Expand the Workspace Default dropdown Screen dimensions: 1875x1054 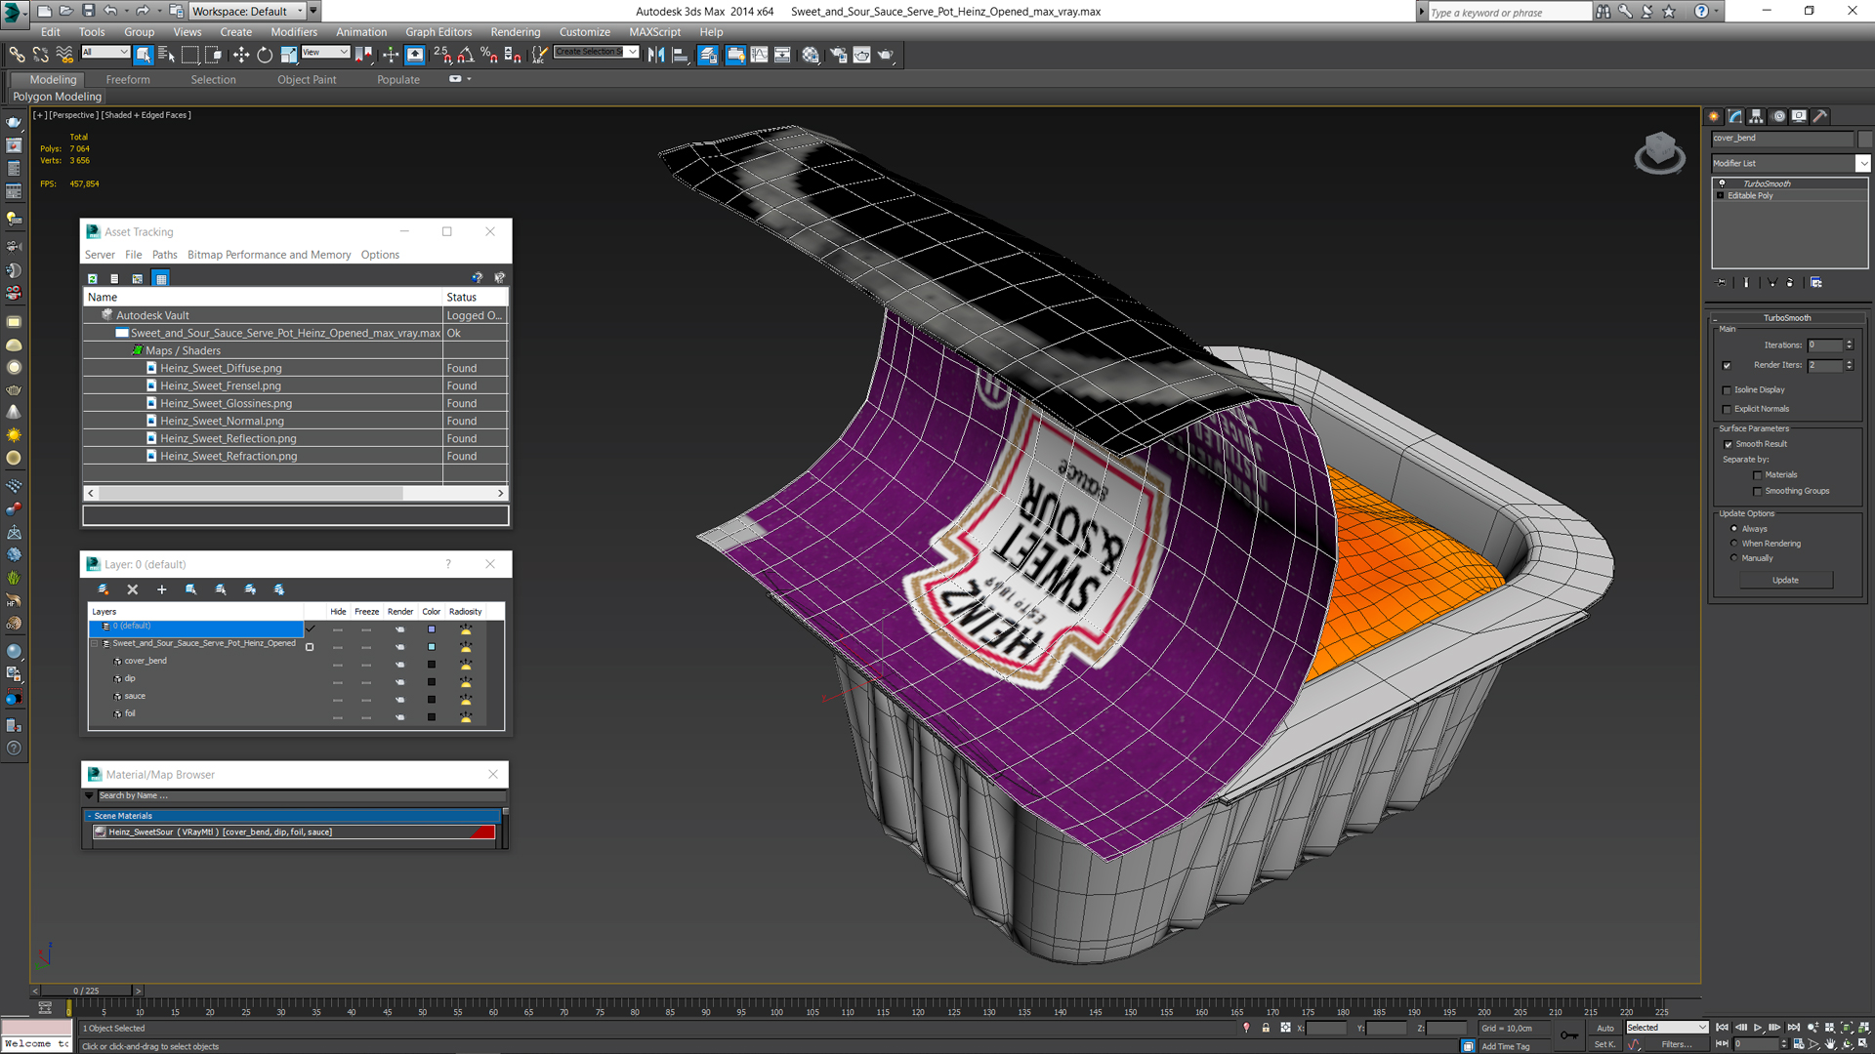300,11
